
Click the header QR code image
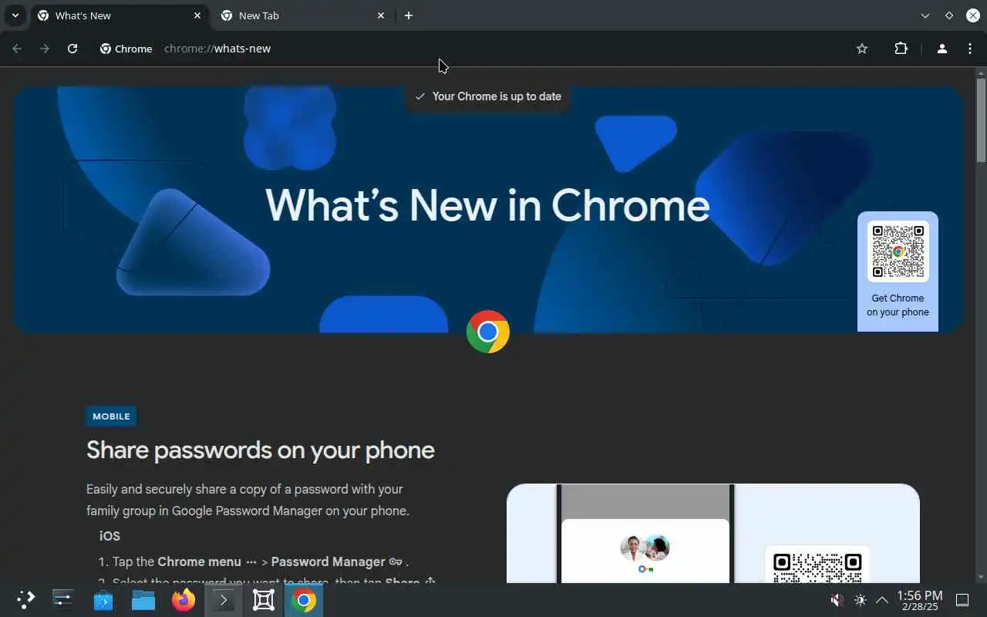tap(898, 251)
